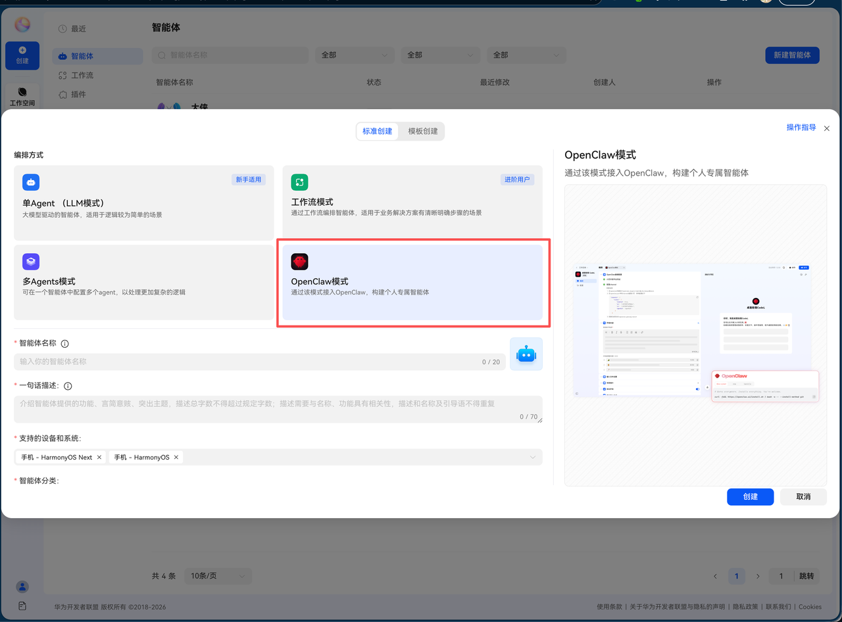Open the document icon at sidebar bottom
842x622 pixels.
click(x=22, y=606)
